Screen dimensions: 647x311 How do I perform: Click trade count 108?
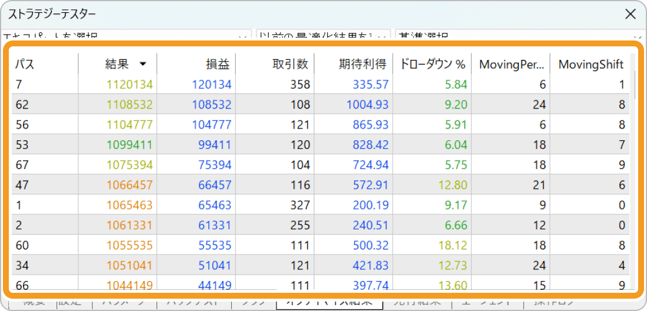300,104
